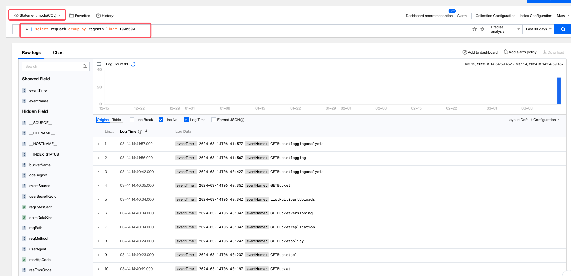Click Format JSON info icon
Viewport: 571px width, 276px height.
(242, 120)
